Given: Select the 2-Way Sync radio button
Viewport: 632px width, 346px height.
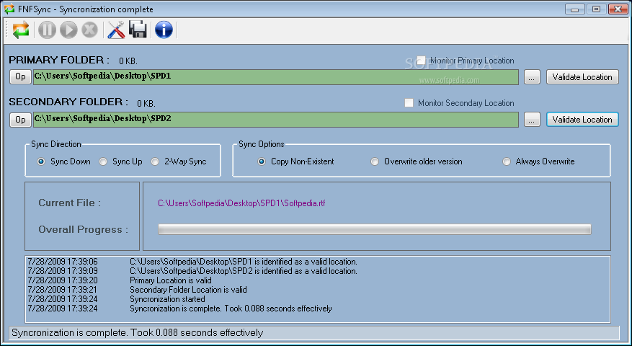Looking at the screenshot, I should click(155, 161).
